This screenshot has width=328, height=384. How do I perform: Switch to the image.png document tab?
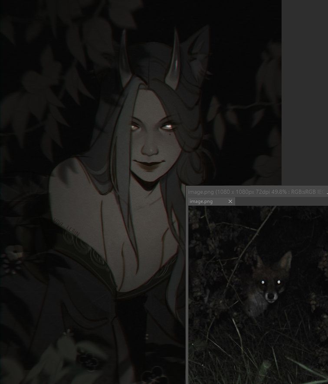[211, 201]
